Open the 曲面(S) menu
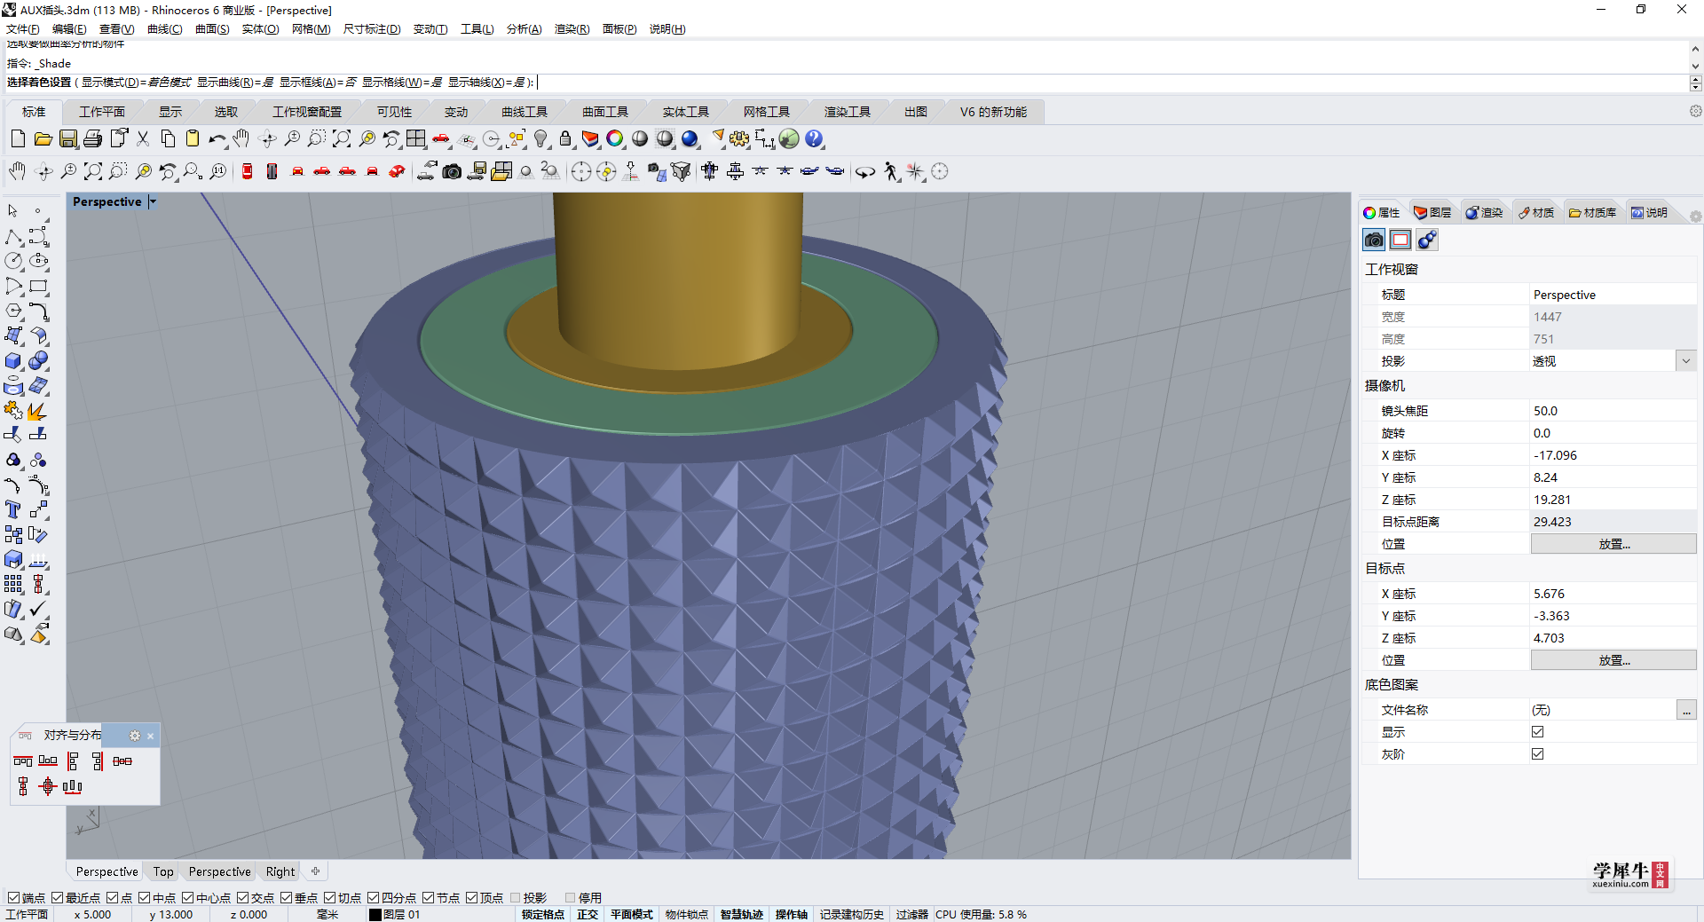Screen dimensions: 1704x922 tap(212, 29)
